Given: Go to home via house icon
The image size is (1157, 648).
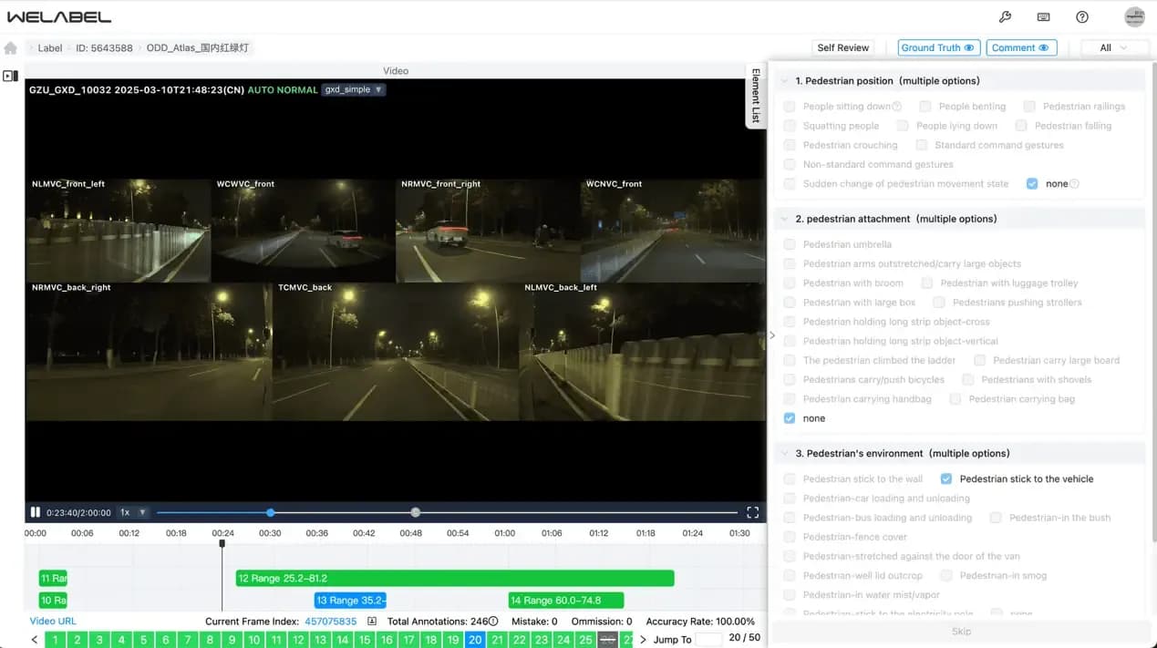Looking at the screenshot, I should [x=11, y=48].
